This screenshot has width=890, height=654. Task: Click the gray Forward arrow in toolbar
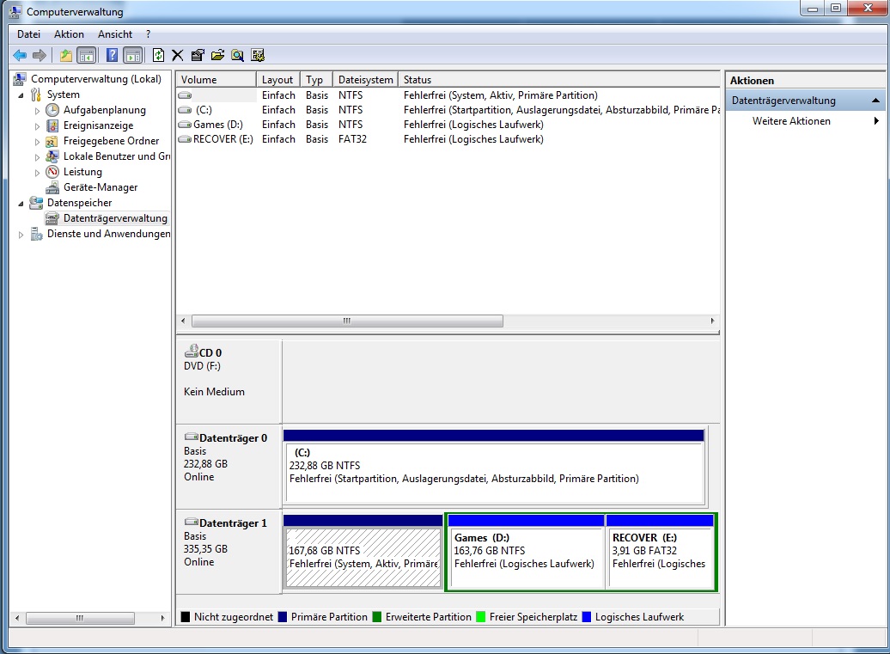pos(40,55)
